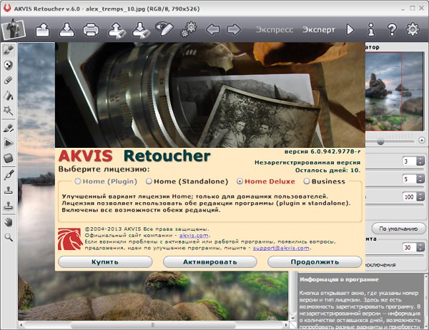Click the Активировать button

(x=209, y=262)
